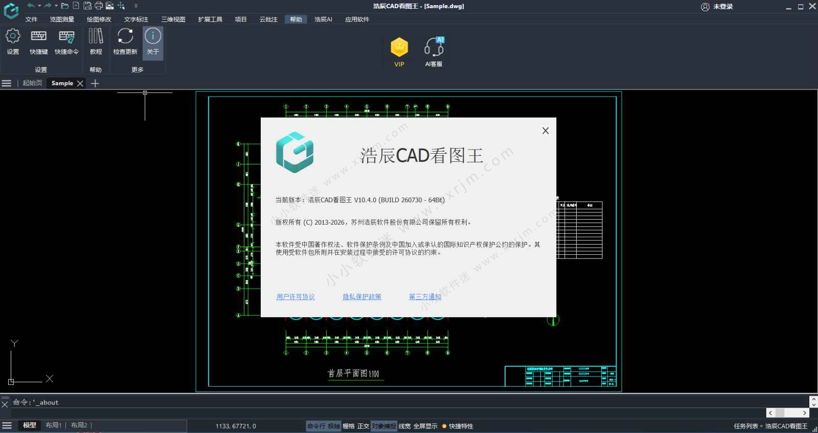This screenshot has width=818, height=433.
Task: Switch to the 三维视图 ribbon tab
Action: [173, 19]
